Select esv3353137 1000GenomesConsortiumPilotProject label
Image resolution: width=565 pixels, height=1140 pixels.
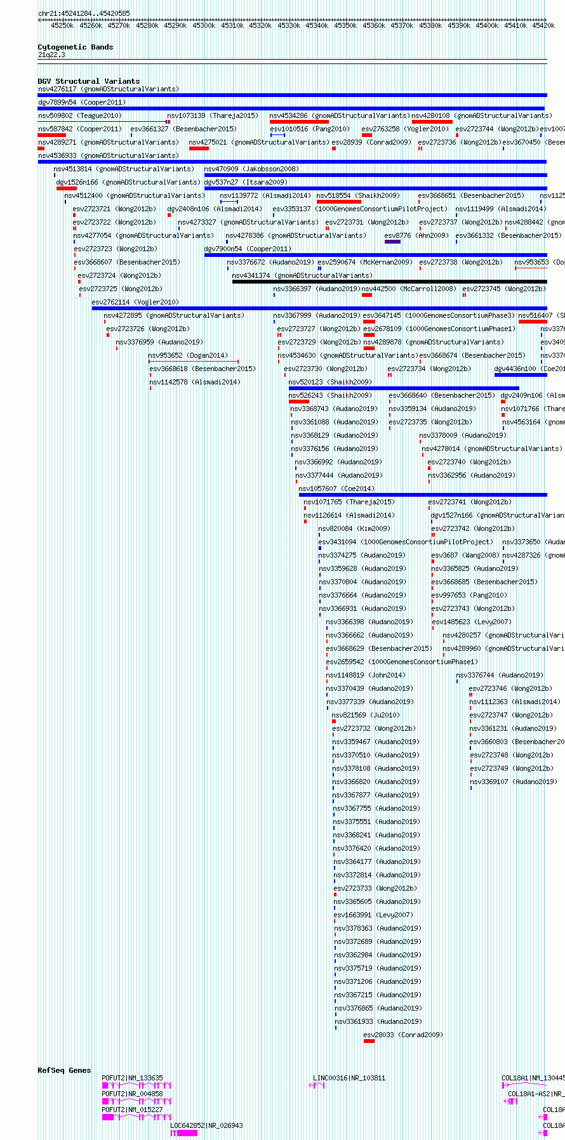pos(360,209)
